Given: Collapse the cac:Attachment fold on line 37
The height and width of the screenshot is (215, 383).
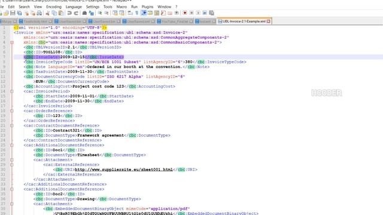Looking at the screenshot, I should (12, 204).
